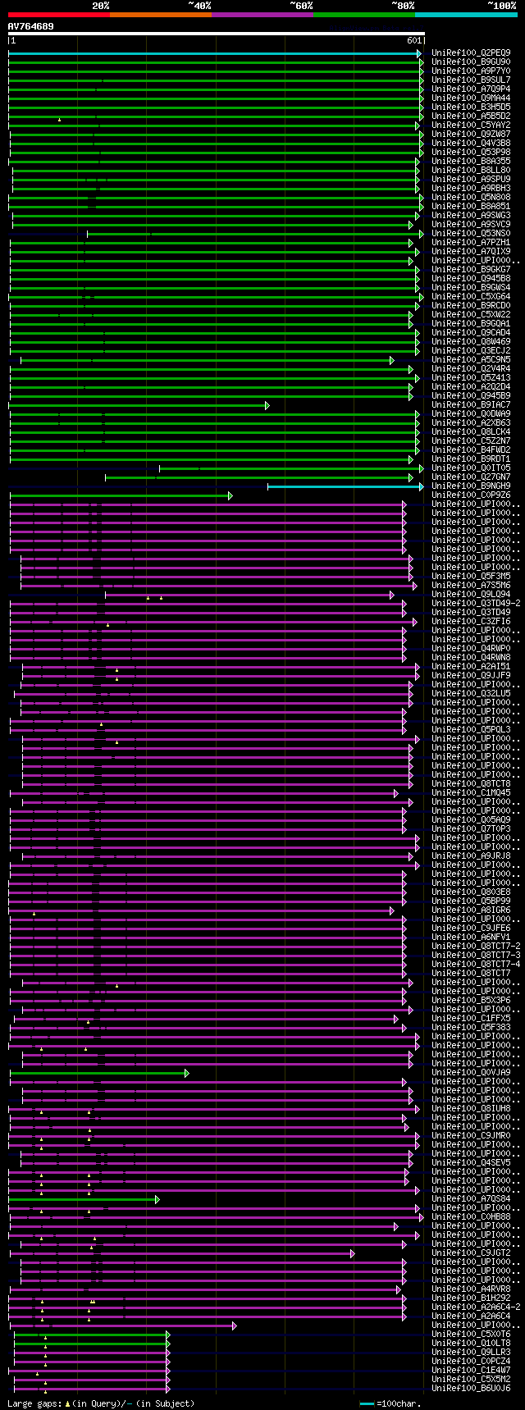Open the UniRef100_C5XG64 entry

[471, 296]
